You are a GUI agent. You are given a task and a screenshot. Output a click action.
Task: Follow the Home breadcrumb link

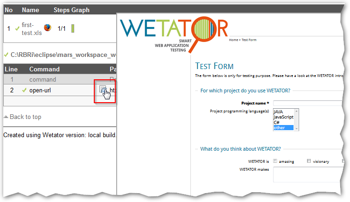click(x=233, y=40)
